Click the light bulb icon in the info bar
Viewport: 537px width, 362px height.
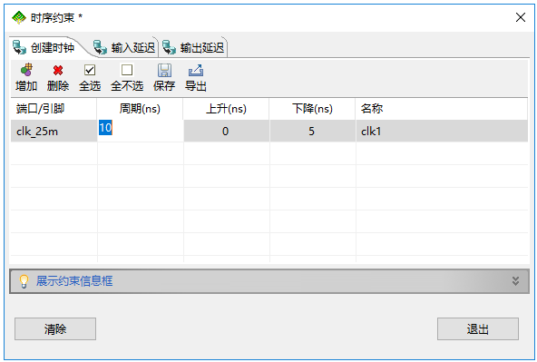pos(24,281)
